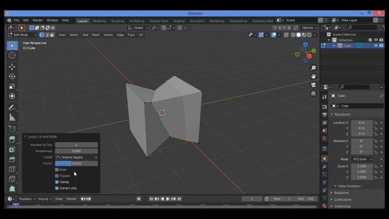Jump to the animation start frame
The width and height of the screenshot is (389, 219).
pyautogui.click(x=151, y=199)
